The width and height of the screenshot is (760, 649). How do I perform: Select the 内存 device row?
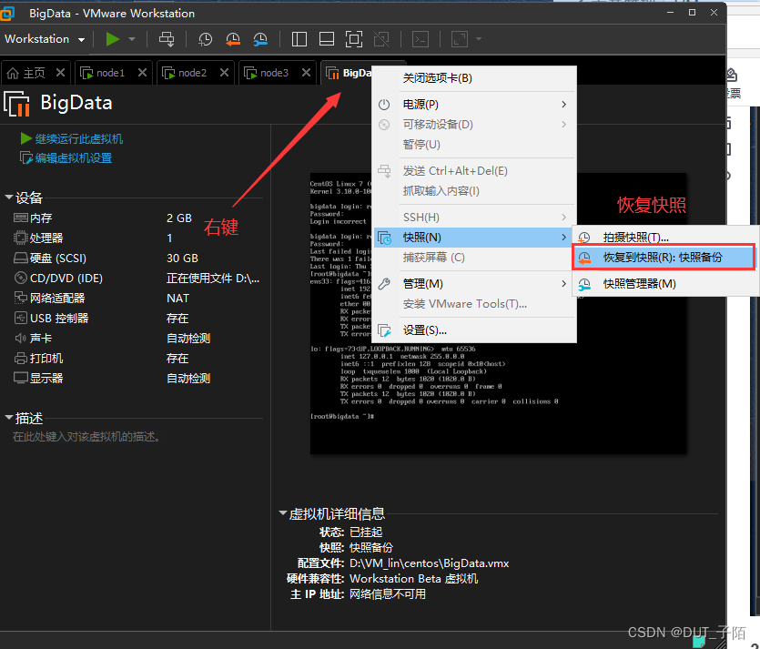[x=137, y=218]
